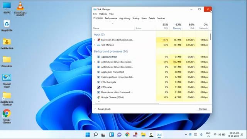Open the View menu
247x139 pixels.
[112, 14]
